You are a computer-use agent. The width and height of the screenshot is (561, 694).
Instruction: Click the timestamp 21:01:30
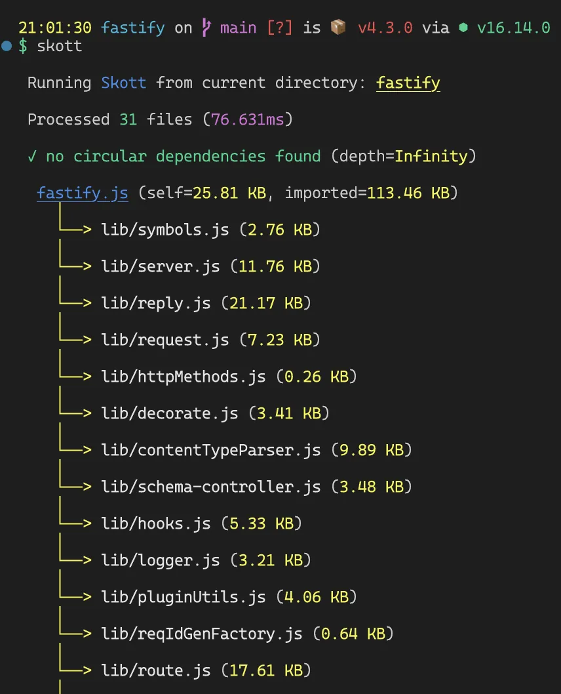tap(55, 28)
